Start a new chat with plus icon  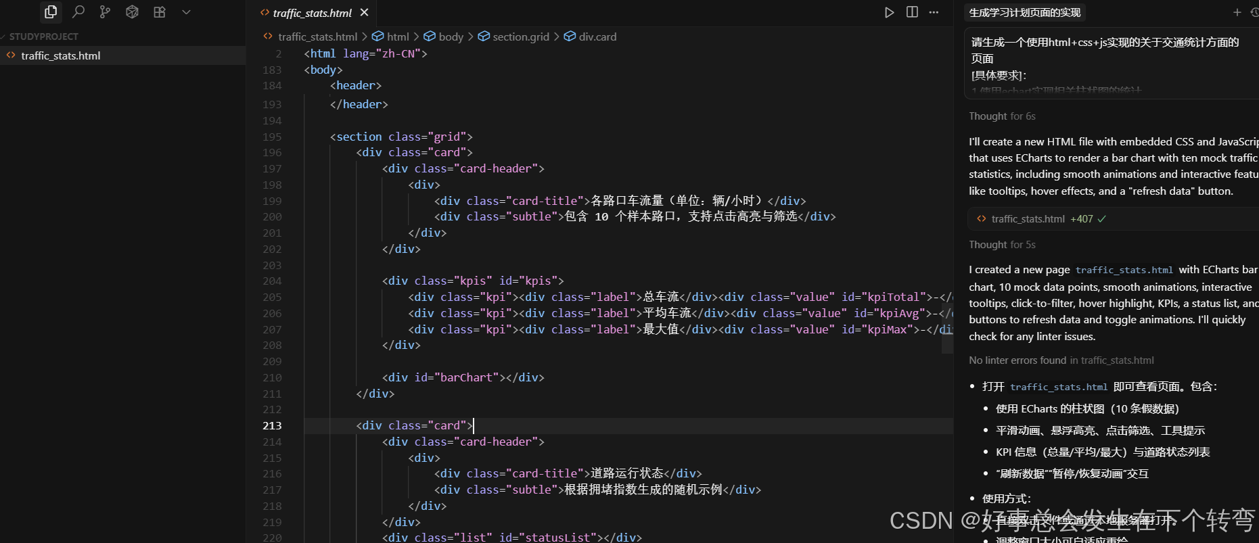(x=1237, y=12)
